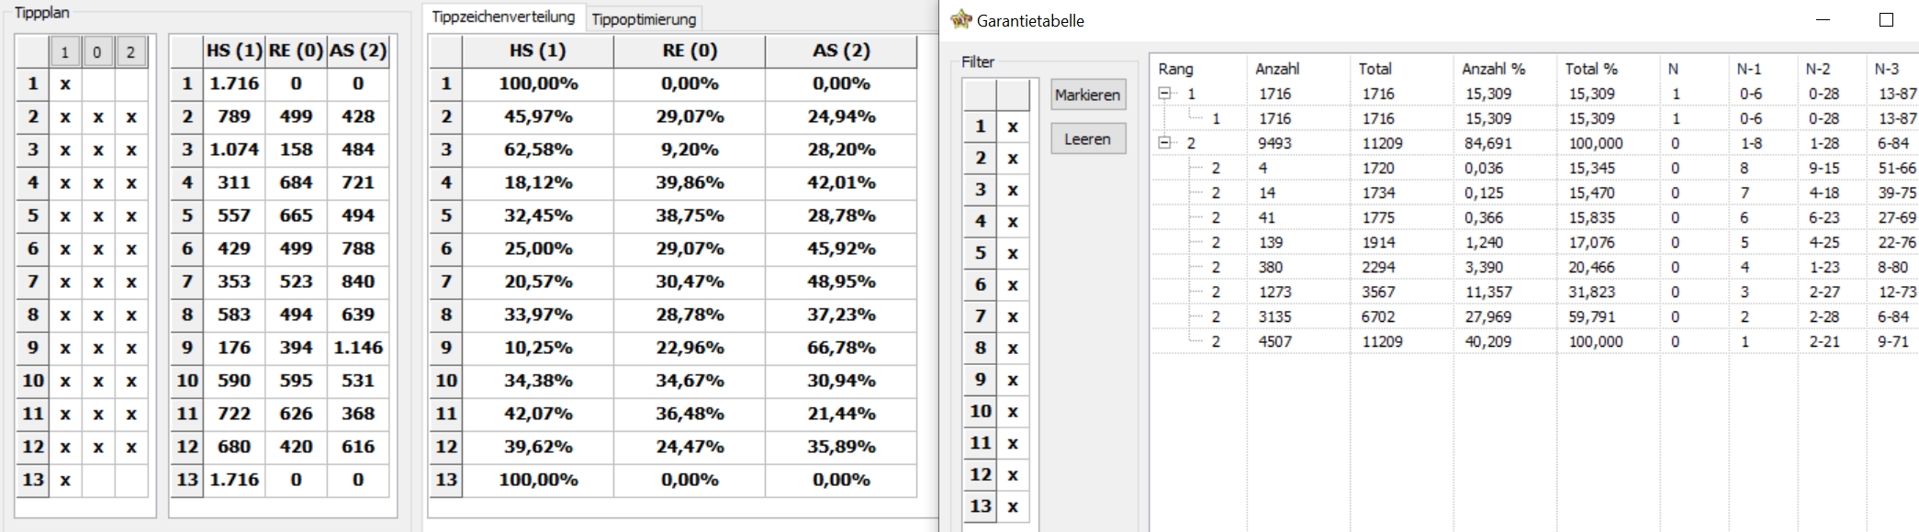Click the Markieren button
This screenshot has height=532, width=1919.
[1088, 94]
